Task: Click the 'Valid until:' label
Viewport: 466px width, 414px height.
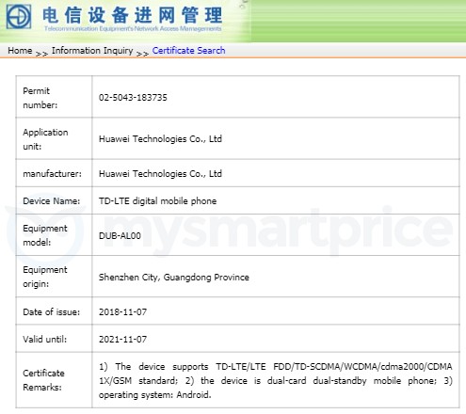Action: point(44,339)
